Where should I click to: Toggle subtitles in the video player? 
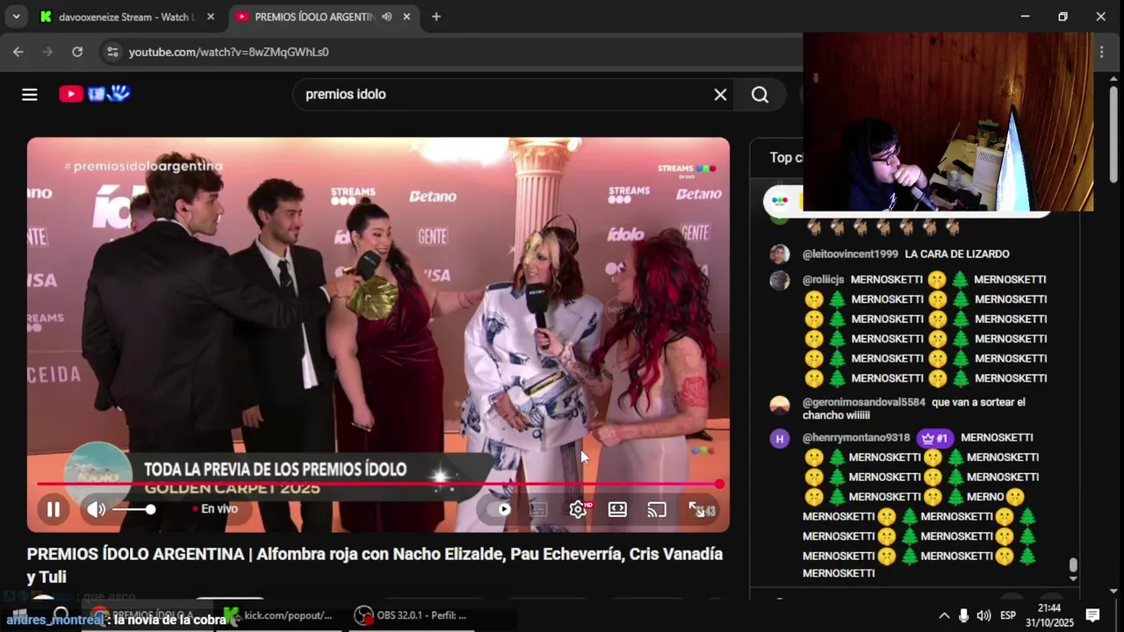click(538, 509)
